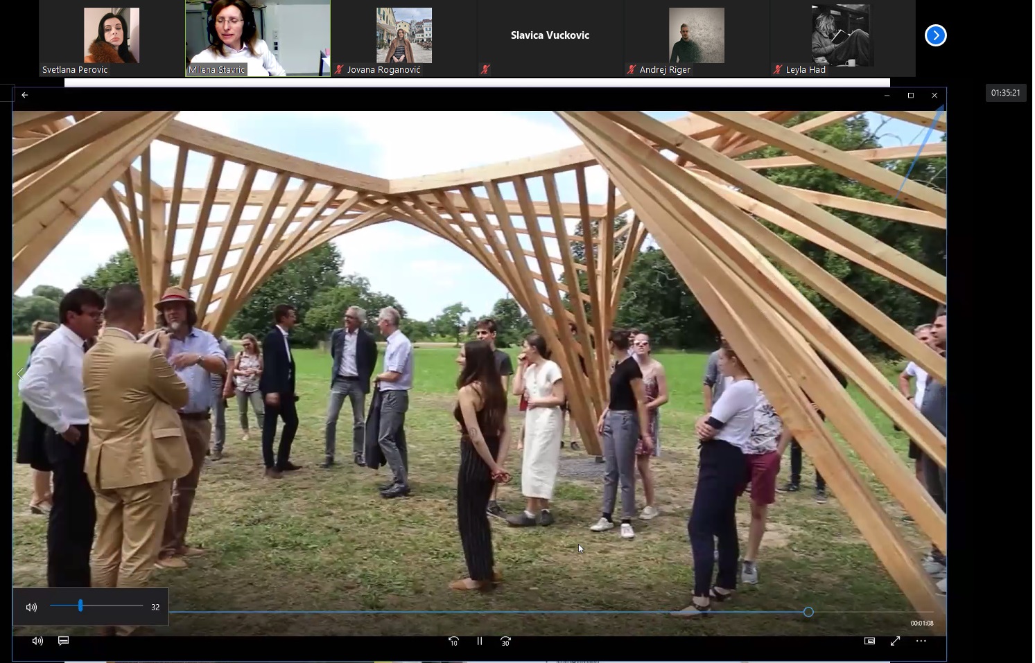This screenshot has width=1035, height=663.
Task: Skip back 10 seconds
Action: click(x=453, y=641)
